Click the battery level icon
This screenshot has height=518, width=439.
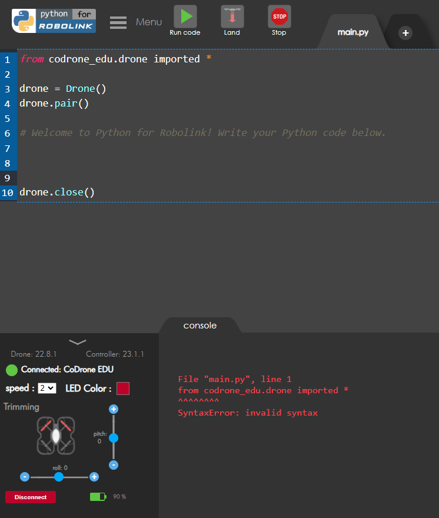98,497
